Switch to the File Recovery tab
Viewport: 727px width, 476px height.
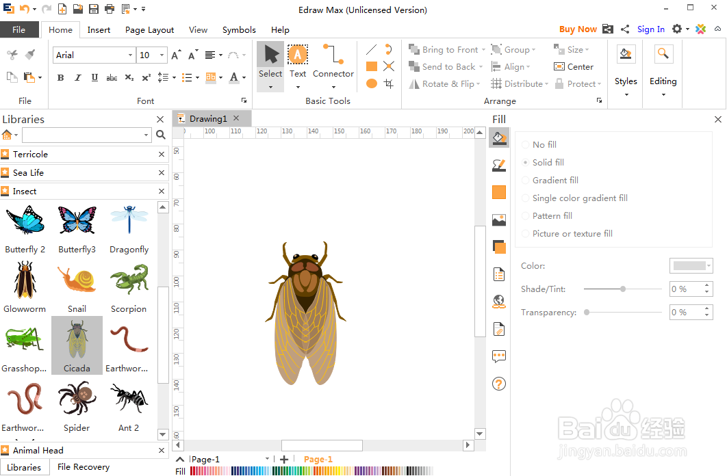click(84, 466)
